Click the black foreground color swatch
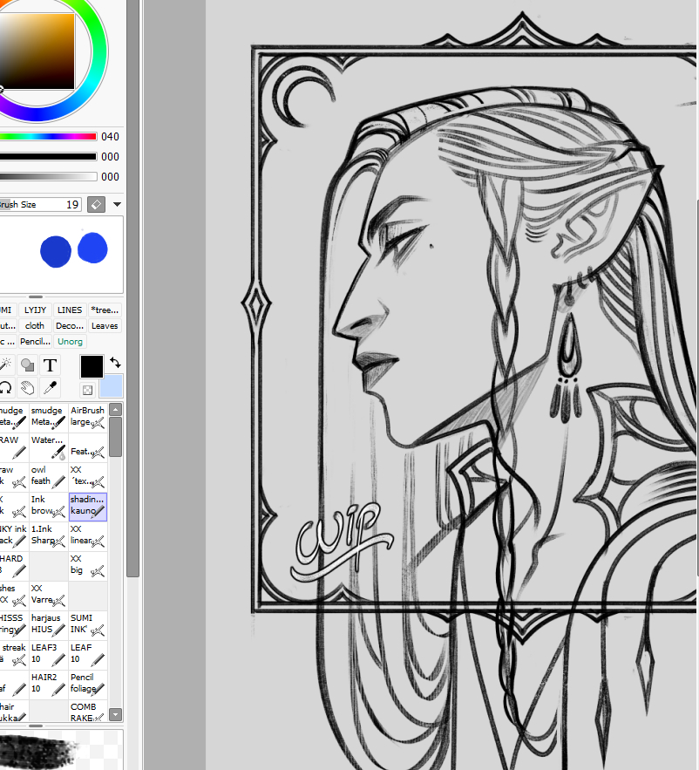699x770 pixels. 92,366
